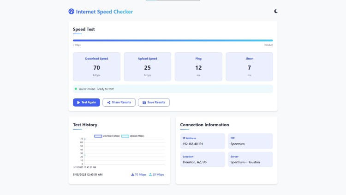Click the speedometer logo icon
The image size is (346, 195).
71,12
